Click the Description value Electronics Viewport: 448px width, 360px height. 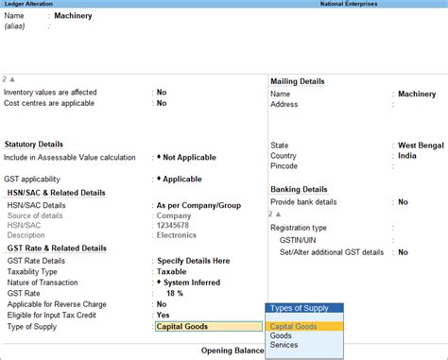[x=177, y=235]
